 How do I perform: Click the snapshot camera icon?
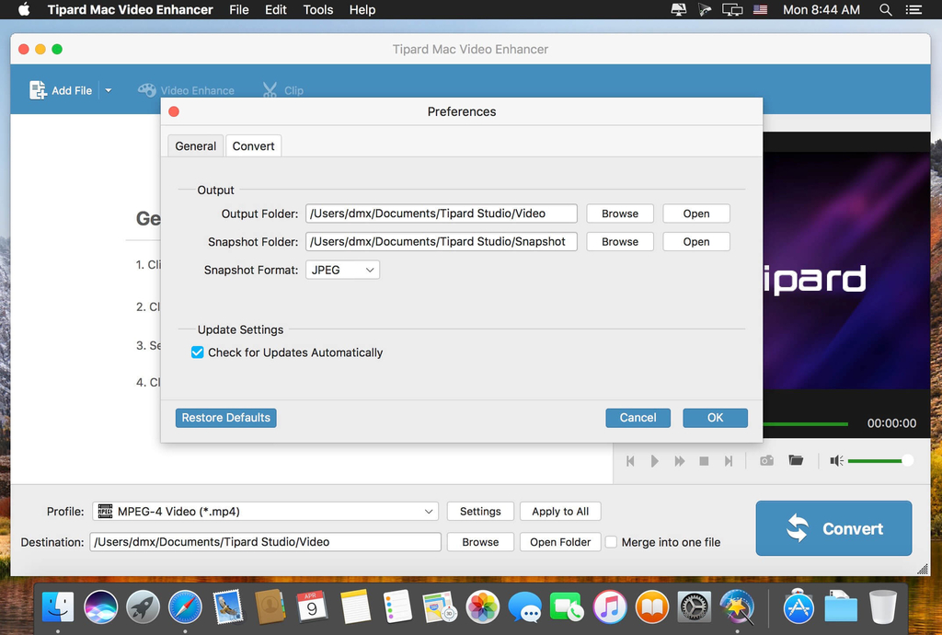point(766,460)
